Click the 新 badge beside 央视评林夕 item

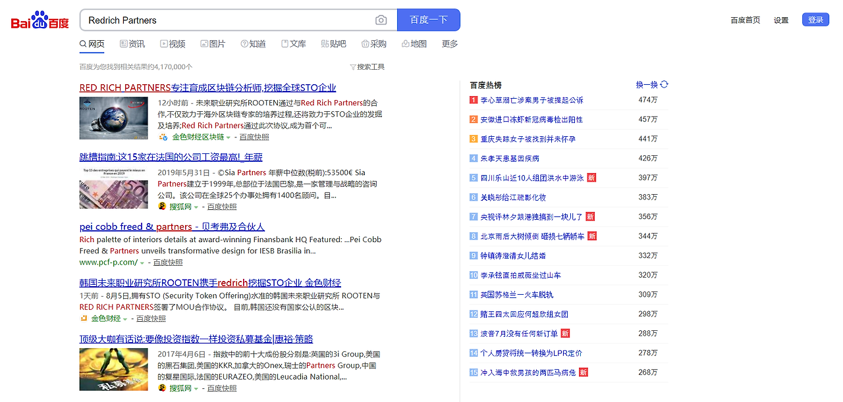pyautogui.click(x=590, y=216)
